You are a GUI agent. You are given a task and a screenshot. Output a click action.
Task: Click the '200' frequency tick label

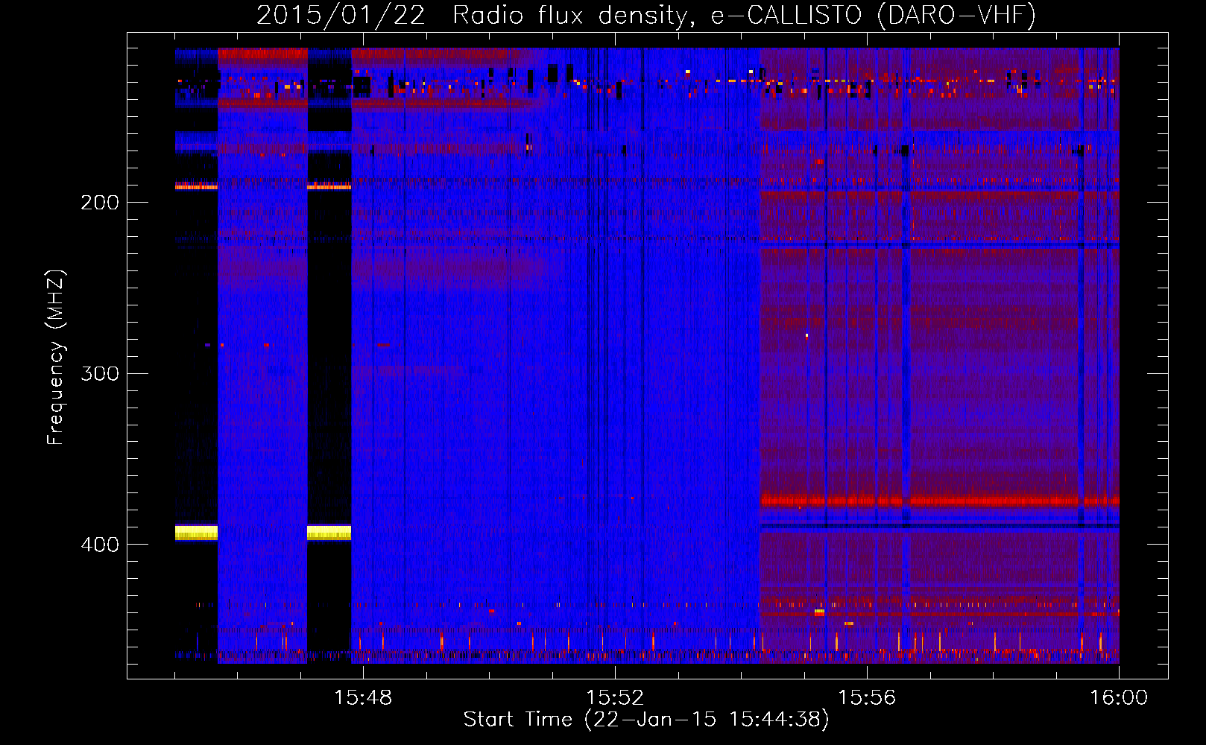(x=100, y=203)
